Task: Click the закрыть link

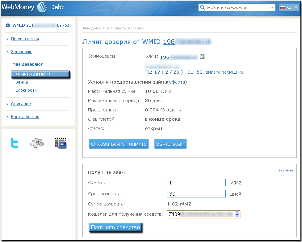Action: [x=286, y=170]
